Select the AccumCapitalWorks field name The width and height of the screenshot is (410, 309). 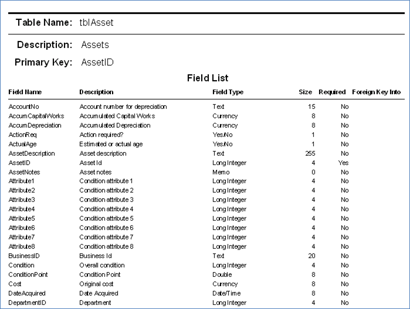36,116
